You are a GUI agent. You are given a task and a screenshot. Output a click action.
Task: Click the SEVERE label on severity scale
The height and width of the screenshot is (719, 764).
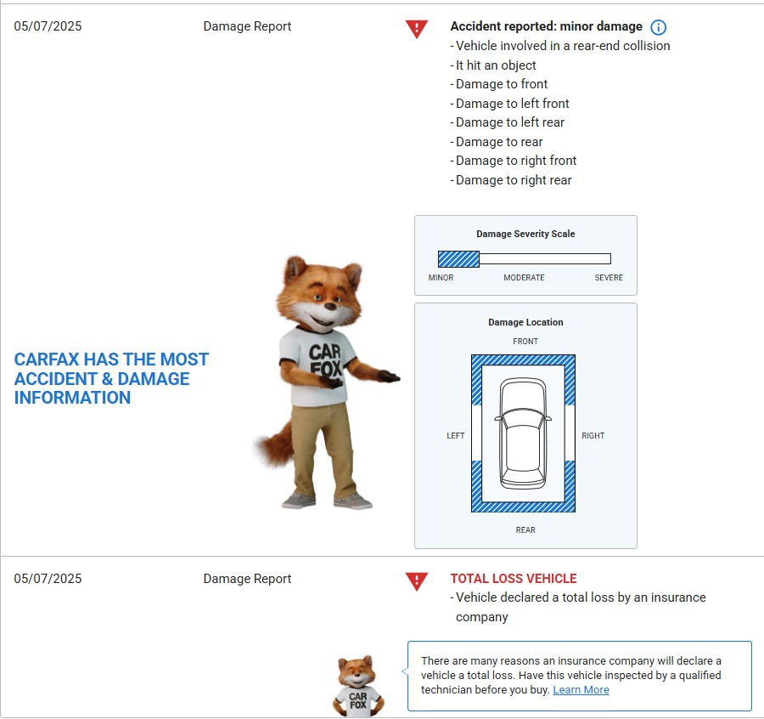tap(609, 278)
